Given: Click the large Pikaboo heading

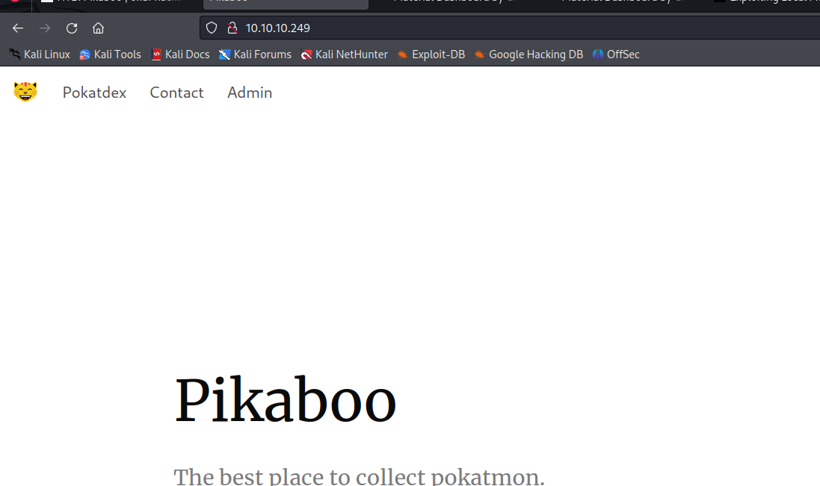Looking at the screenshot, I should pos(285,402).
